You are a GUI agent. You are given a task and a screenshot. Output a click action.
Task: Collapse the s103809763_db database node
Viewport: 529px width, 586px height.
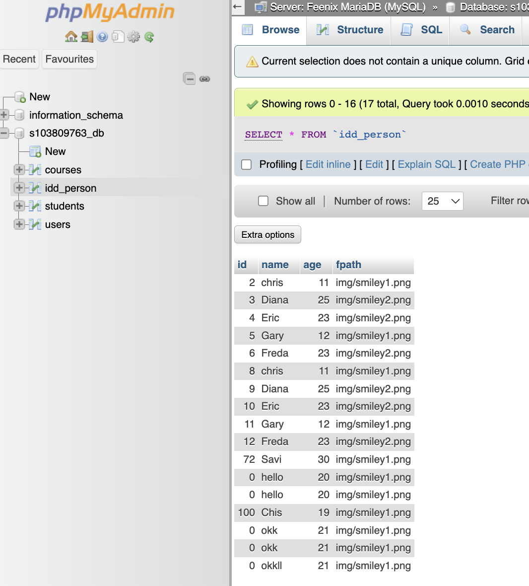(4, 133)
